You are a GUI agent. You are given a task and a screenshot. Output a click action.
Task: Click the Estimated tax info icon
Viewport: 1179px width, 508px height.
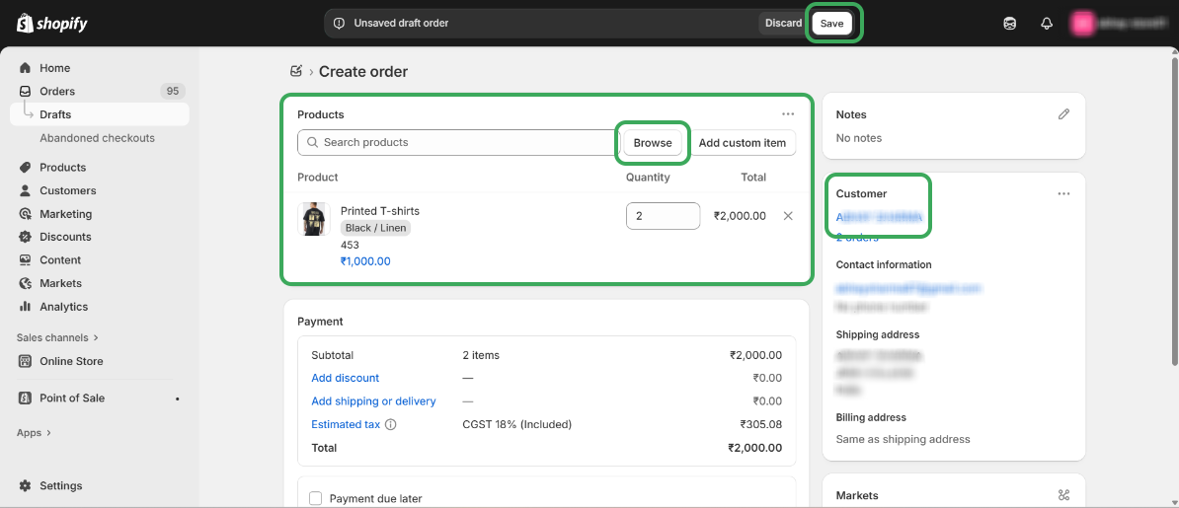click(391, 425)
